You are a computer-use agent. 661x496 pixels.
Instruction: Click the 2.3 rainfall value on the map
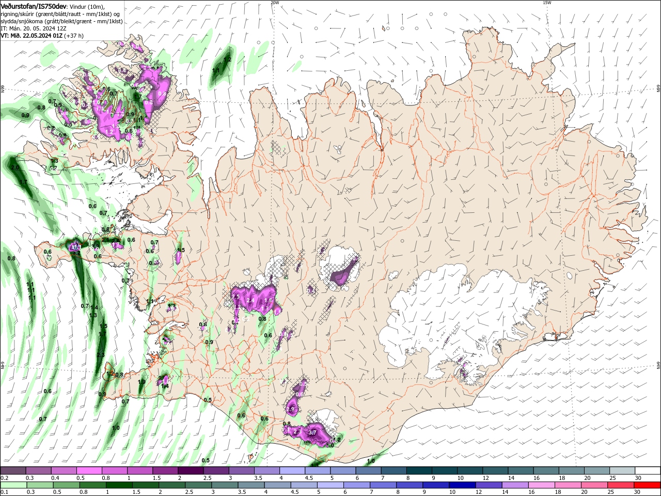point(100,355)
